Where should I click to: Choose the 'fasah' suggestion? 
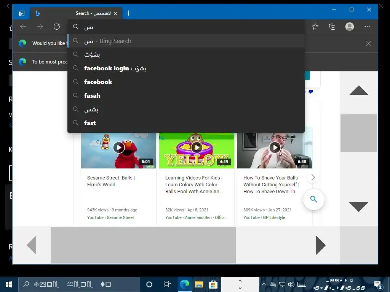click(186, 95)
